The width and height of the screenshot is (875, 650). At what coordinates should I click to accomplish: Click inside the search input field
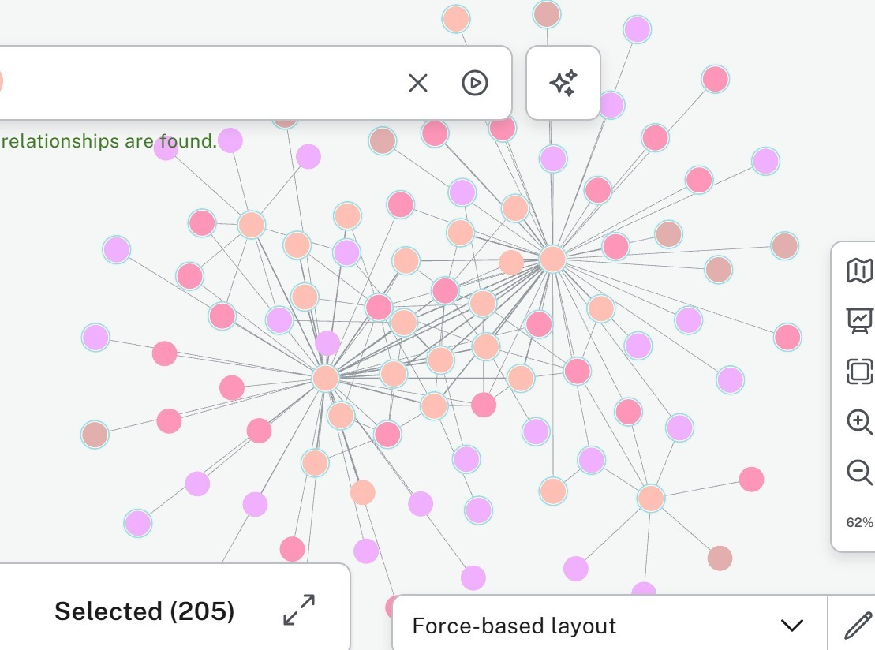point(197,82)
